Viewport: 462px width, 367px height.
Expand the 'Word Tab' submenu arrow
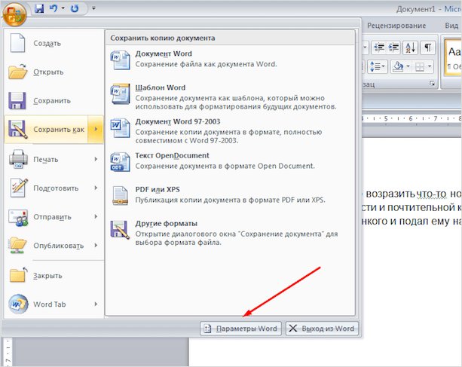pyautogui.click(x=96, y=304)
